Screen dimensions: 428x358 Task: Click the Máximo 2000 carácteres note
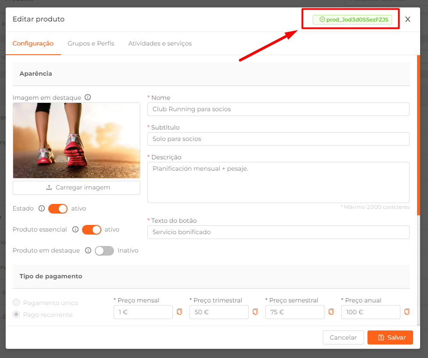tap(375, 207)
